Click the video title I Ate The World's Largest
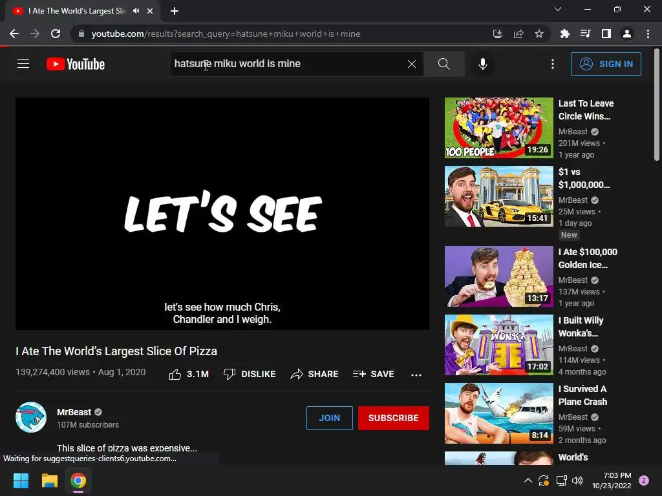662x496 pixels. pos(116,351)
